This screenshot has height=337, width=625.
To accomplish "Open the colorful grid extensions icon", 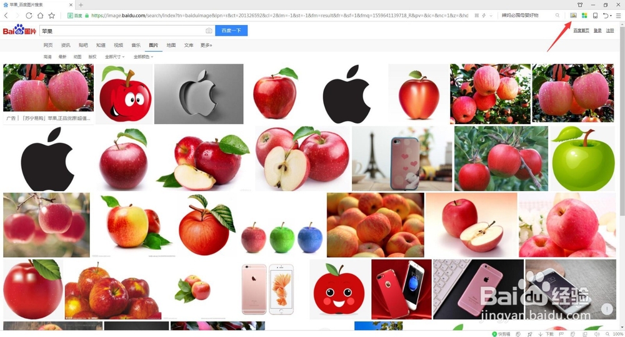I will click(x=584, y=16).
